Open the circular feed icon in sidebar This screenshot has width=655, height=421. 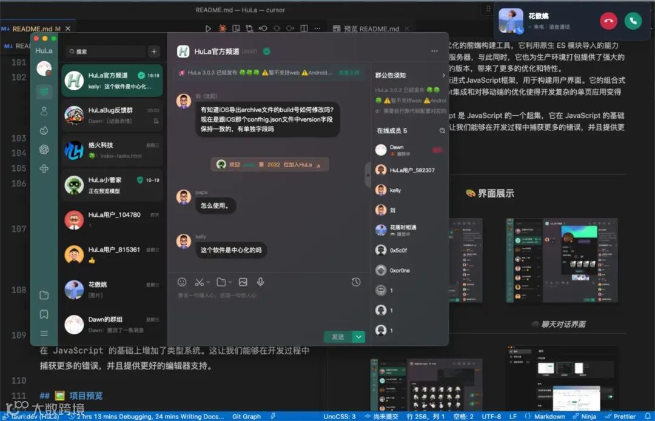44,131
